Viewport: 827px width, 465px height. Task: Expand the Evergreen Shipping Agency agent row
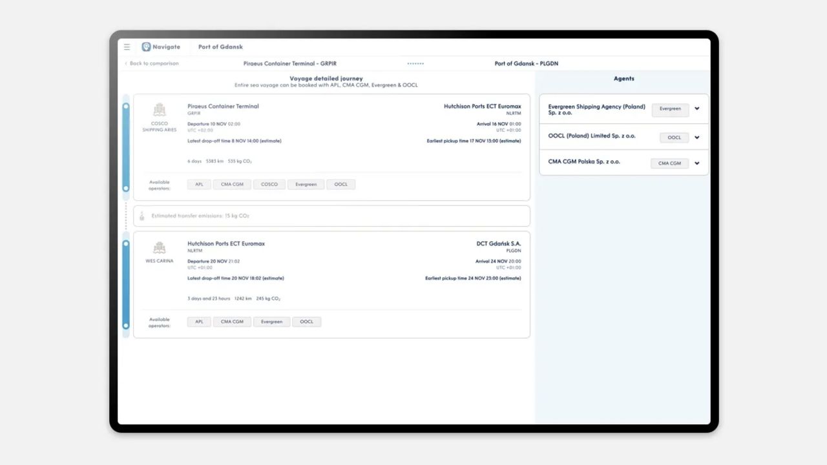click(697, 108)
